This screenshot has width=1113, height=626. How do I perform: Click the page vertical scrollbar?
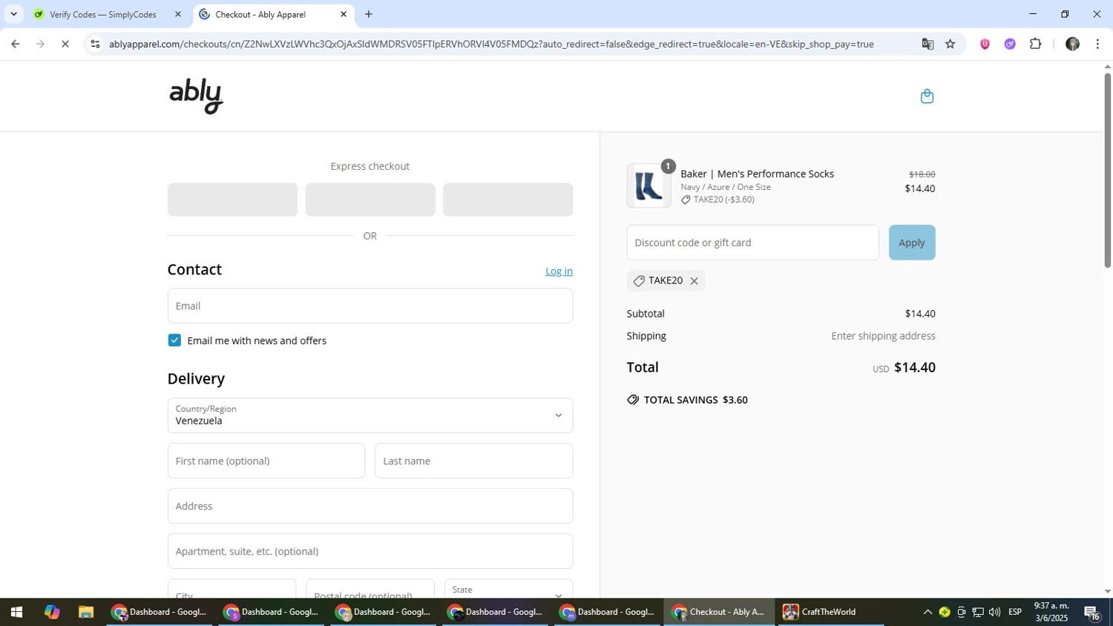tap(1107, 171)
